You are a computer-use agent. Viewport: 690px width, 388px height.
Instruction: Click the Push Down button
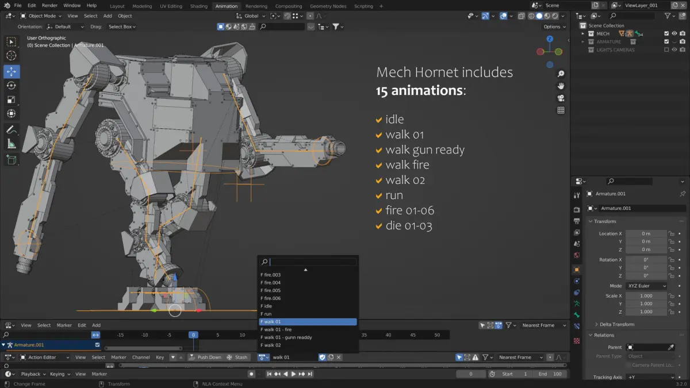click(x=205, y=357)
